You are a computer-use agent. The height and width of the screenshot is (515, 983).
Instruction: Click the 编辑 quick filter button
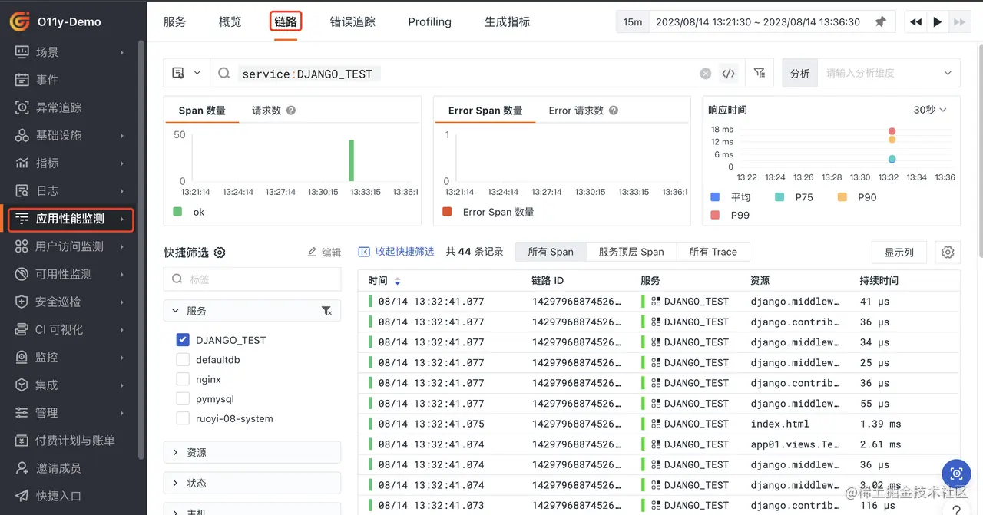pyautogui.click(x=324, y=252)
